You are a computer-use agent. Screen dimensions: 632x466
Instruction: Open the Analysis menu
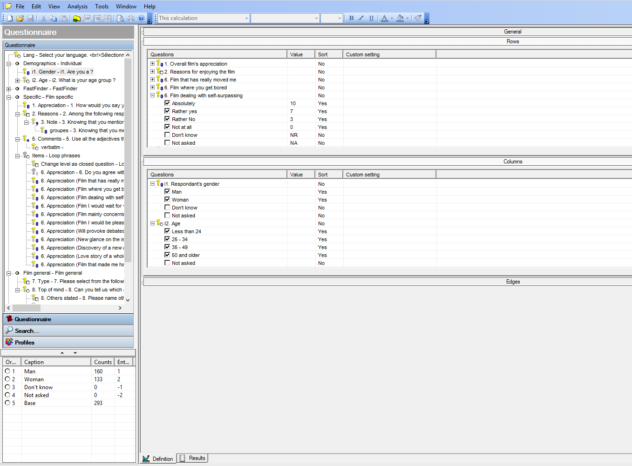tap(77, 7)
